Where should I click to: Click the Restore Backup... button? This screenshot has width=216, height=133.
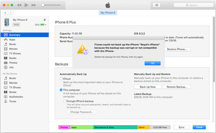177,87
